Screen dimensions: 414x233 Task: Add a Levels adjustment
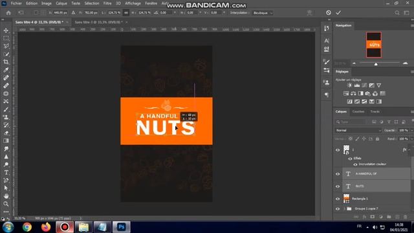point(357,85)
